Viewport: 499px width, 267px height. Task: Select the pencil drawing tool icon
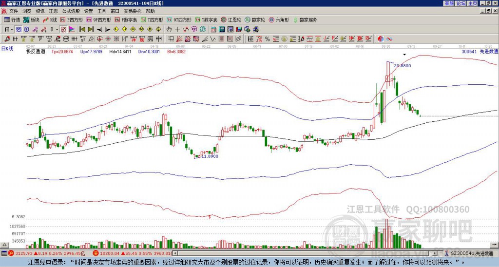(6, 39)
